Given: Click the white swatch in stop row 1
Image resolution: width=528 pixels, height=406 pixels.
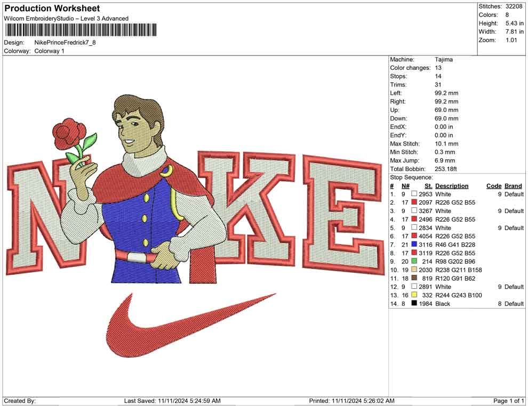Looking at the screenshot, I should [414, 194].
